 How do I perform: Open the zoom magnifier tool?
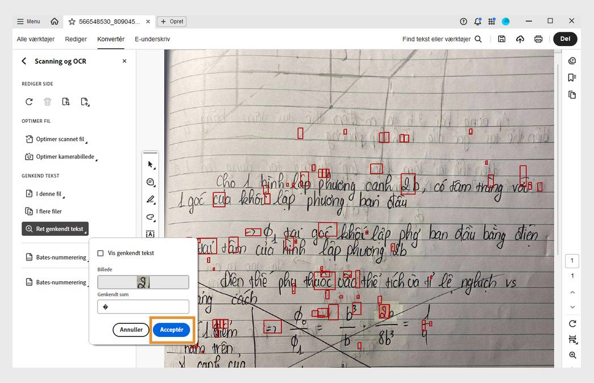point(572,355)
